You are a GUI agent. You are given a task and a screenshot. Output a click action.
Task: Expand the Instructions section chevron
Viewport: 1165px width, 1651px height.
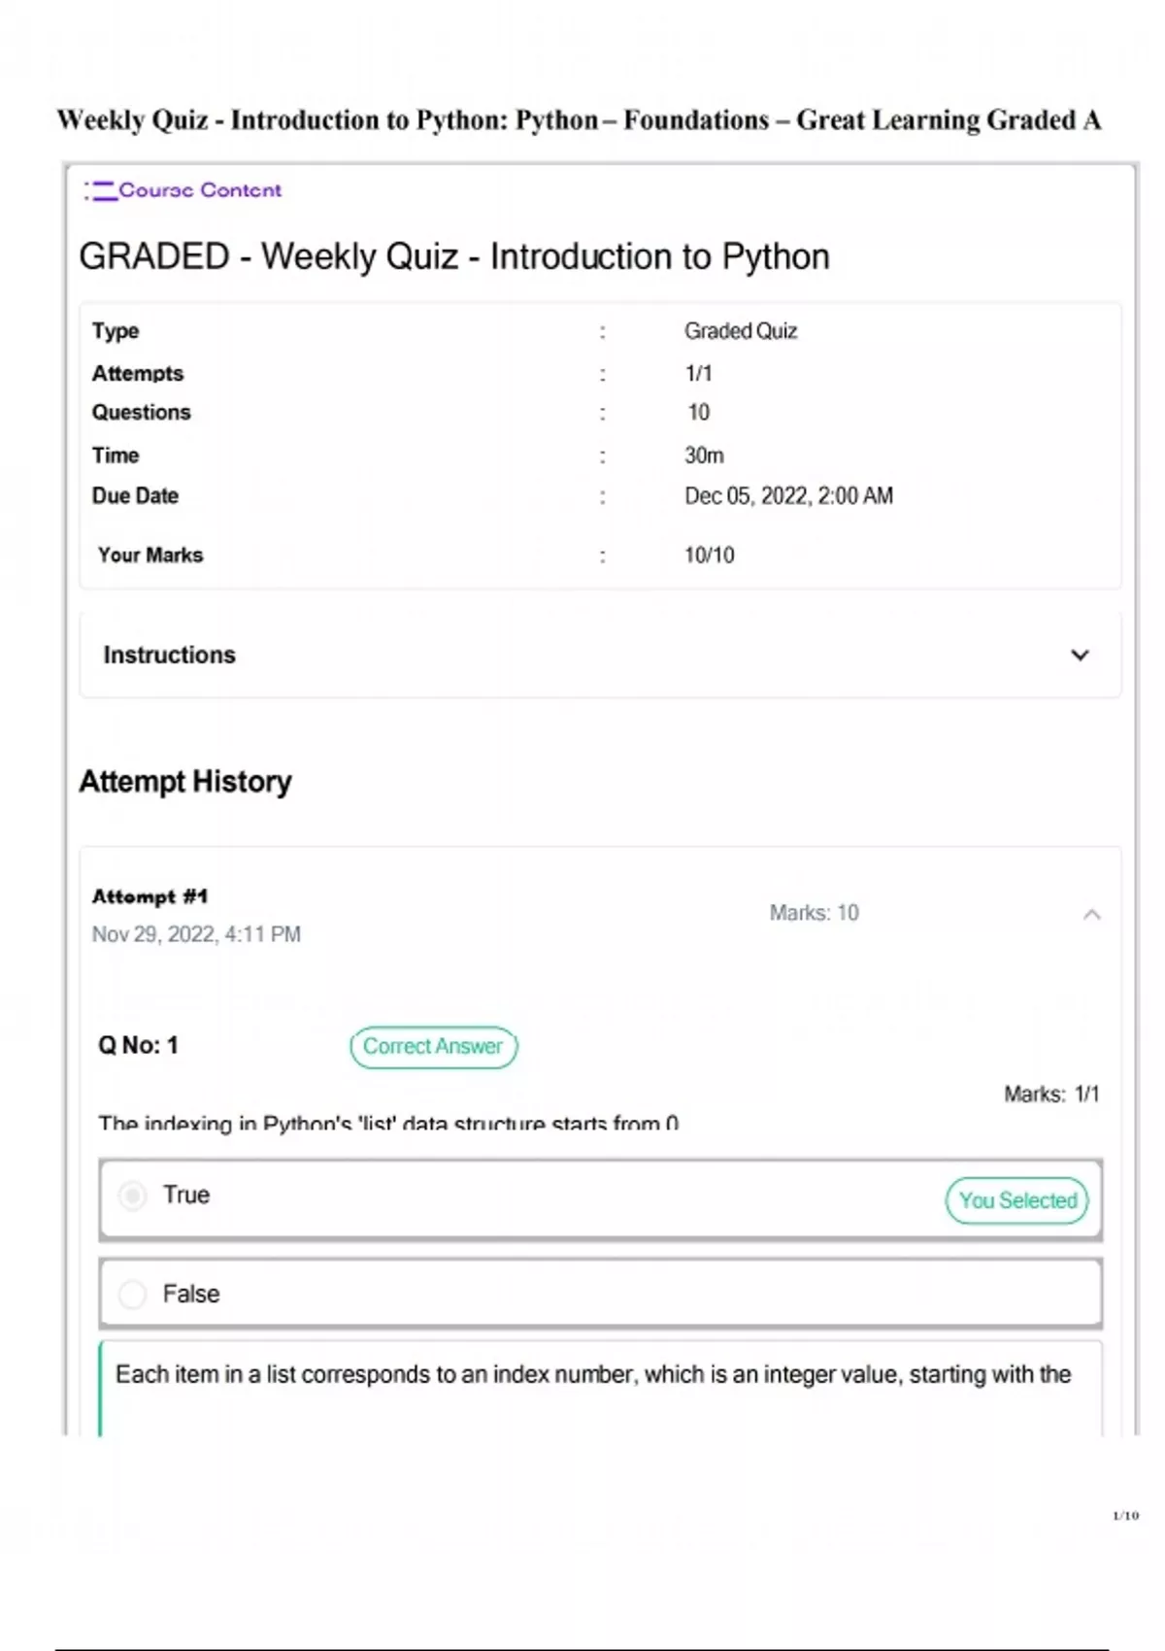coord(1080,656)
